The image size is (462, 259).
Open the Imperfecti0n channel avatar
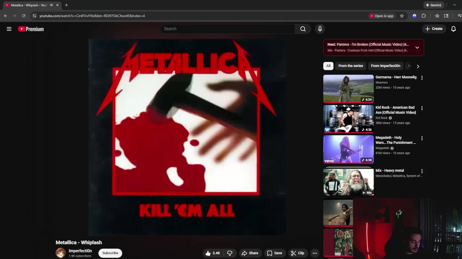[x=61, y=253]
